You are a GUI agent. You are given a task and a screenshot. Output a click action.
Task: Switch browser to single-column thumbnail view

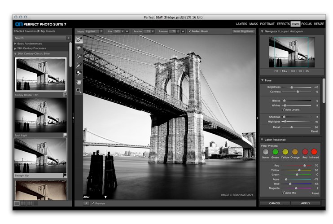coord(17,203)
